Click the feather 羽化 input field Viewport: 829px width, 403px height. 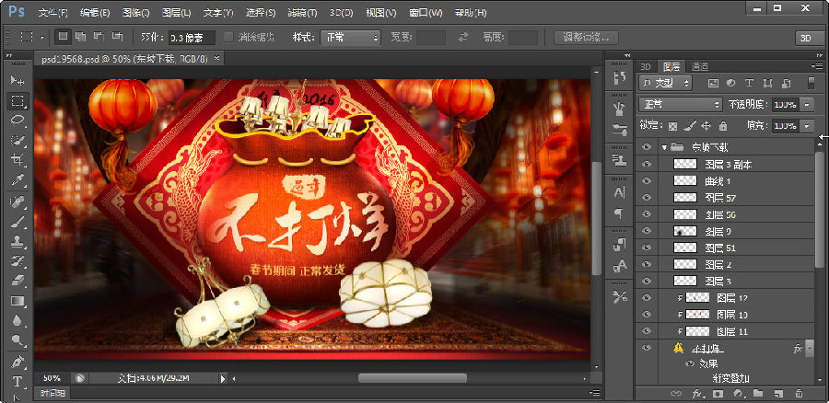[x=191, y=38]
